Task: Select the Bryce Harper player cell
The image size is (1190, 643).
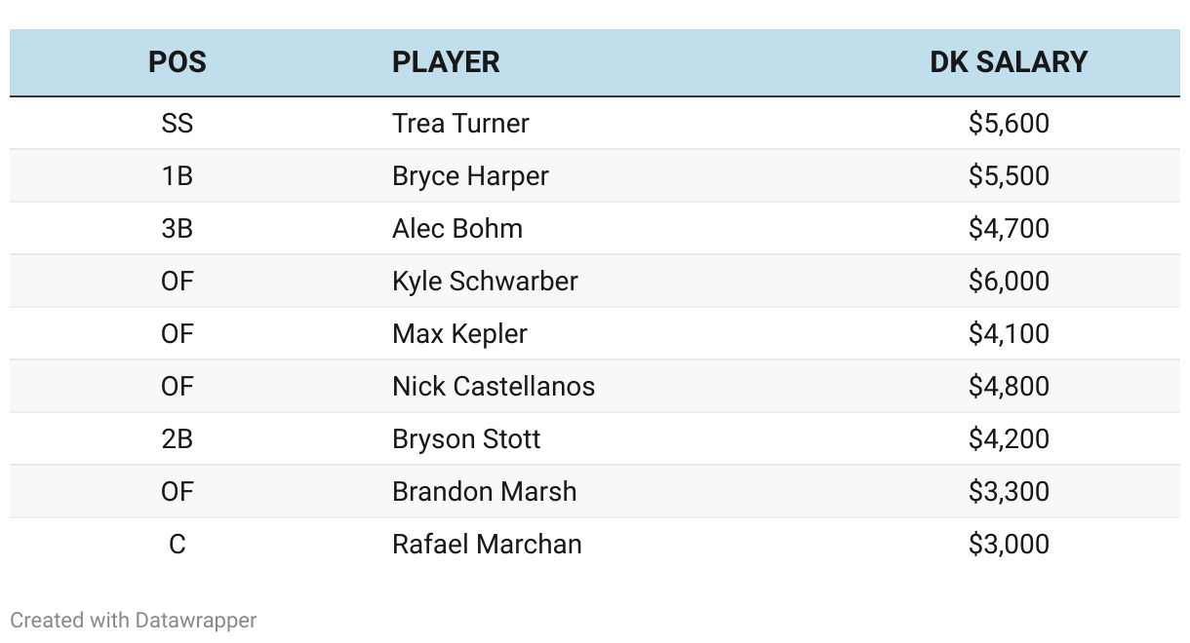Action: pyautogui.click(x=470, y=176)
